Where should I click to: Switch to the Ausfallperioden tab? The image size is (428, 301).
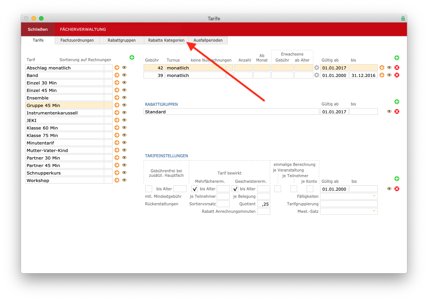pyautogui.click(x=208, y=40)
